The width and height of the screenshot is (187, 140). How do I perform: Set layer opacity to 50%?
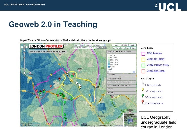123,48
